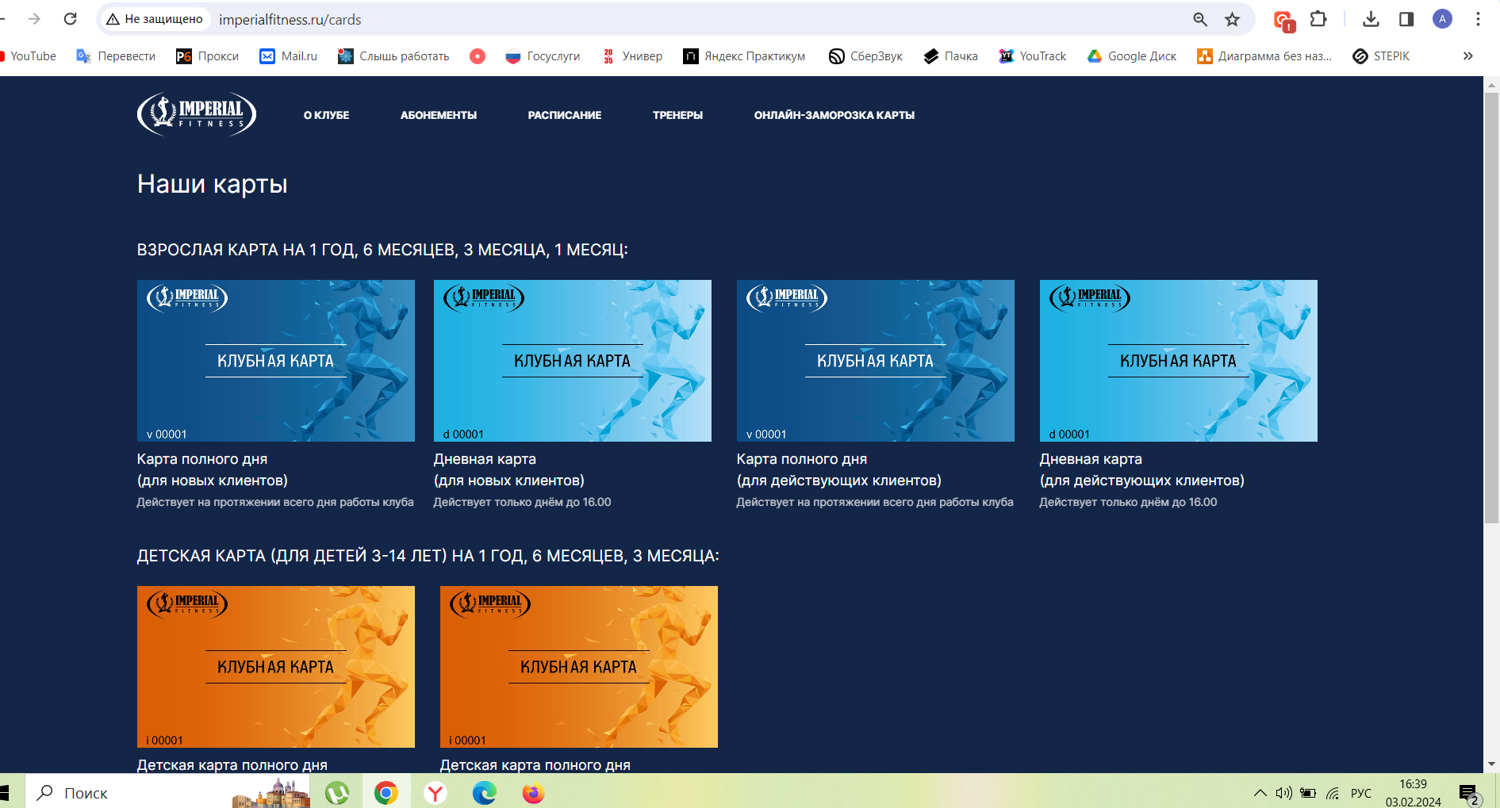
Task: Open the Слышь работать bookmark
Action: tap(393, 56)
